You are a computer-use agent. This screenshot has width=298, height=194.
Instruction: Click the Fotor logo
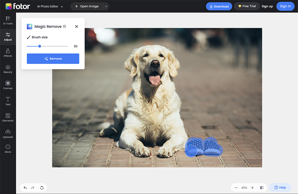18,6
